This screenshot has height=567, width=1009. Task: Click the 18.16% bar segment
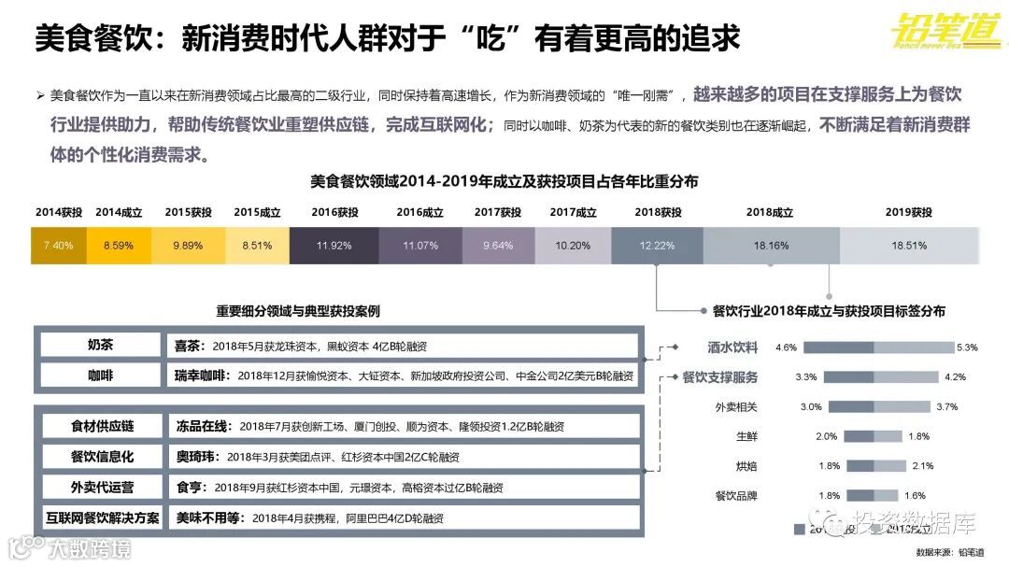click(771, 246)
